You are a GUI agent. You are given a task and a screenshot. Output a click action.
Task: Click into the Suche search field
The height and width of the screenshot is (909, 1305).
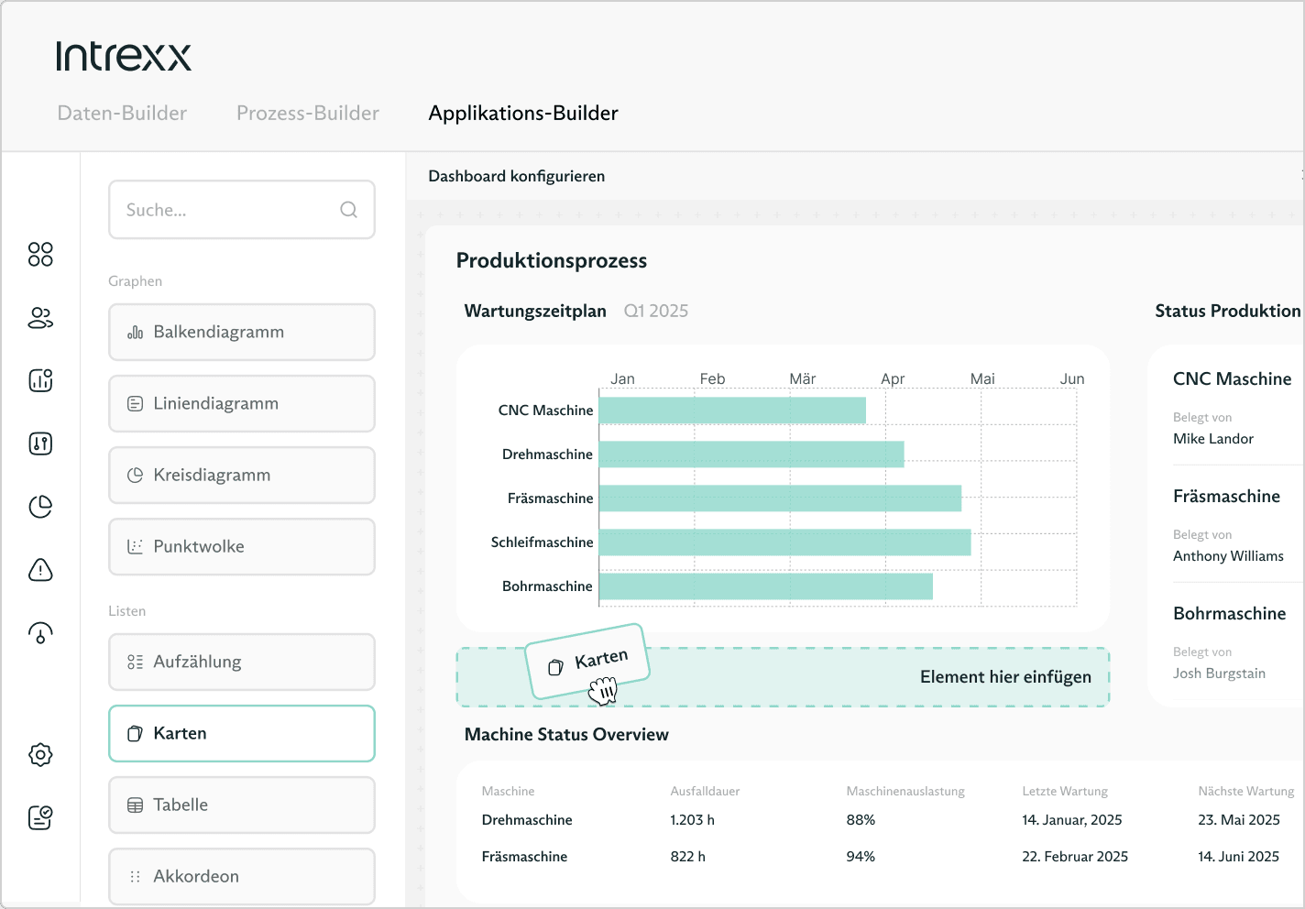(229, 210)
